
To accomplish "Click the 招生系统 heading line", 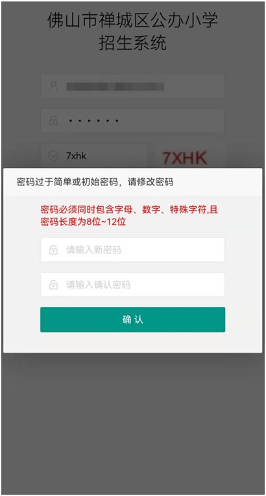I will (133, 43).
